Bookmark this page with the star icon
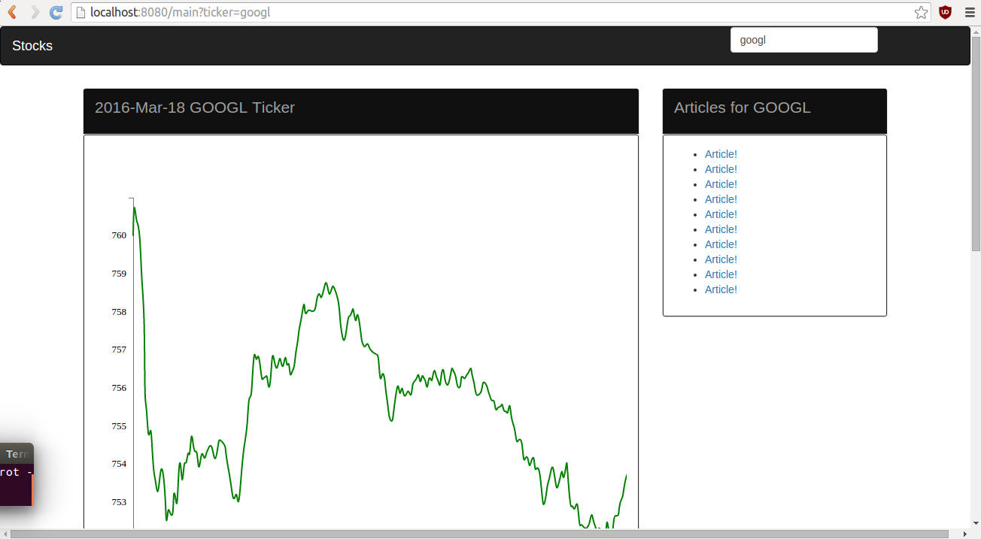981x539 pixels. 921,12
